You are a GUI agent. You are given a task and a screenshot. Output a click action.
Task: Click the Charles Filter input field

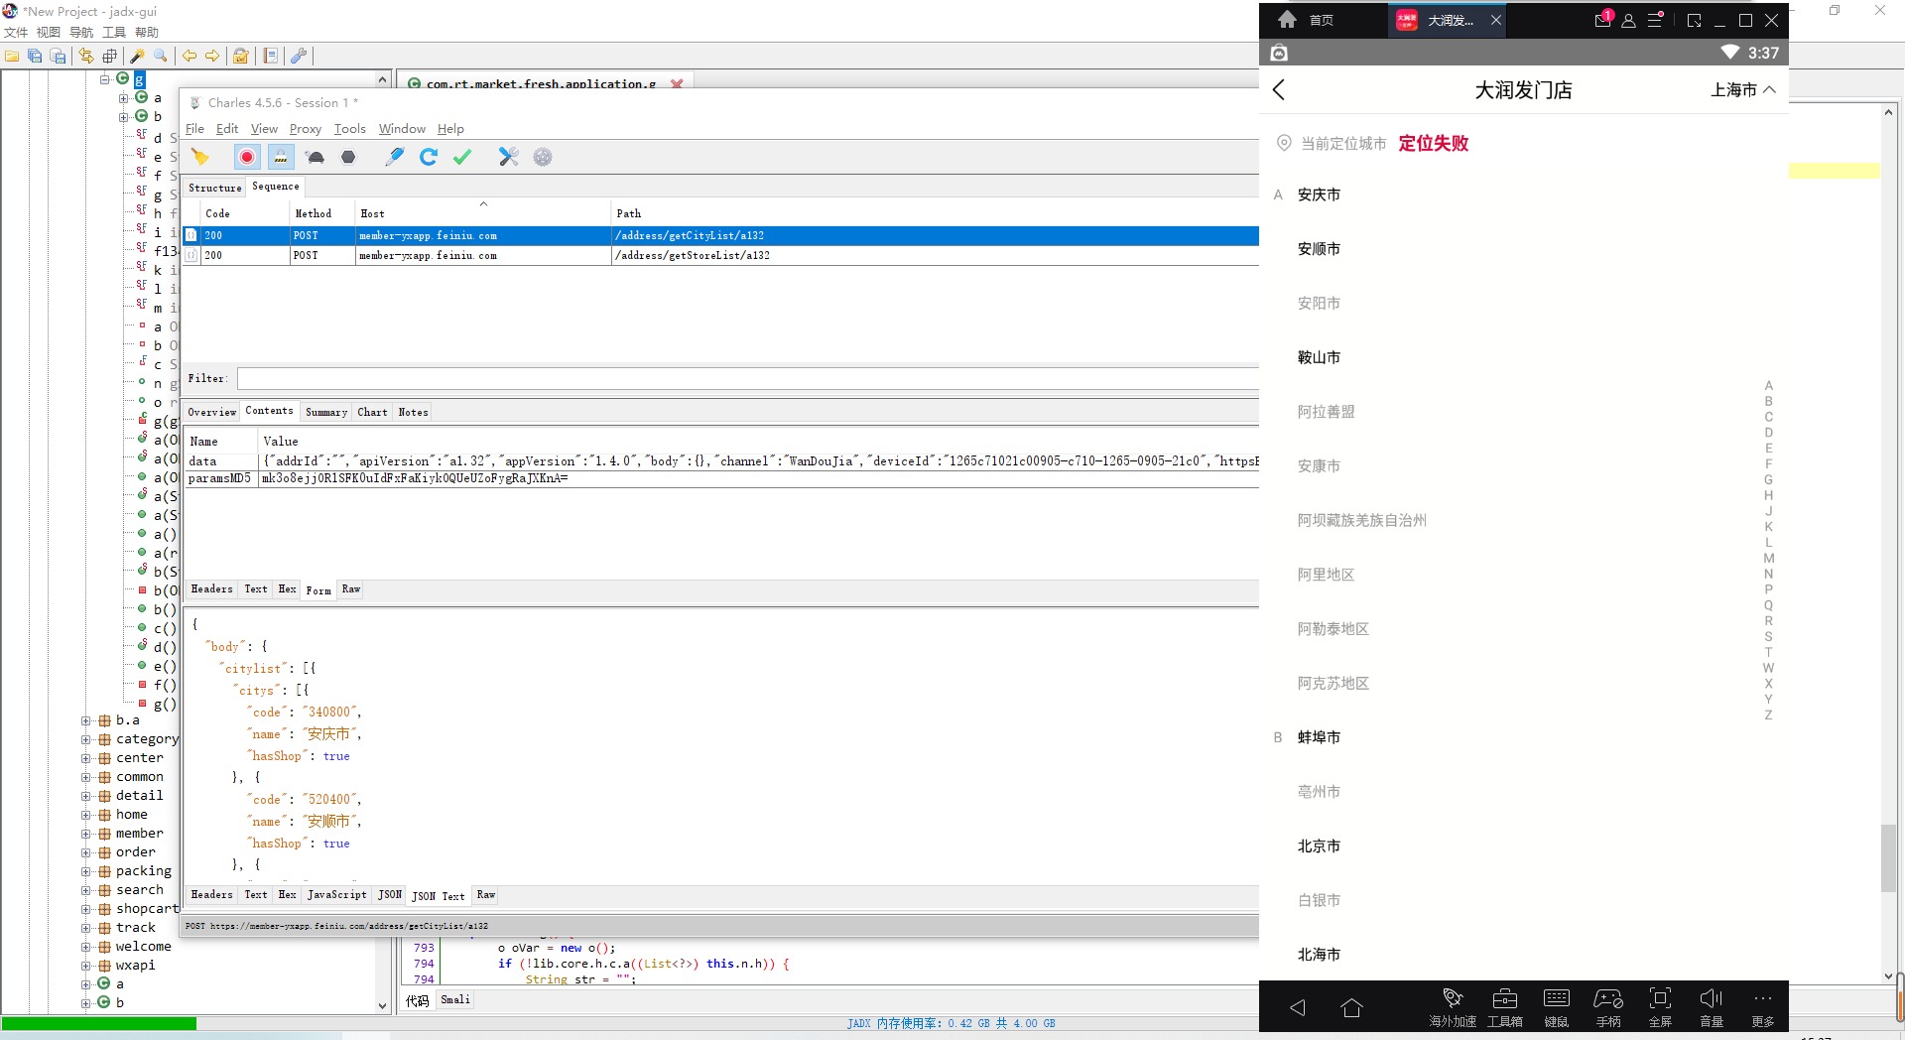[x=747, y=378]
